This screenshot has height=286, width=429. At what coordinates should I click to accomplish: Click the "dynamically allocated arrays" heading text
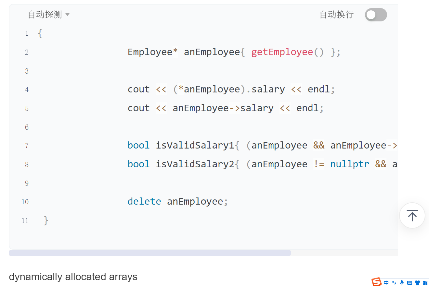(73, 277)
